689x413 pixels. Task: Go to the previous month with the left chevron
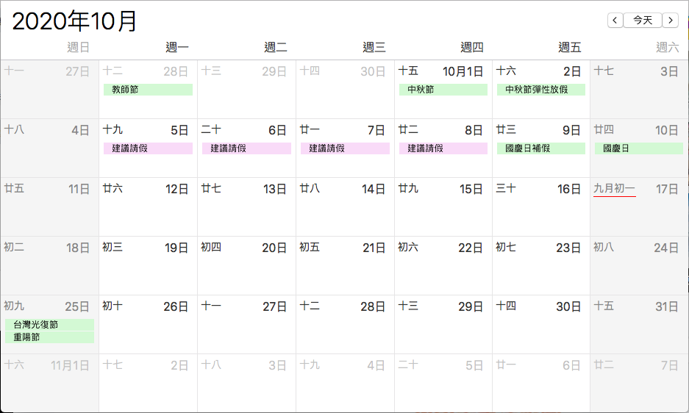615,21
